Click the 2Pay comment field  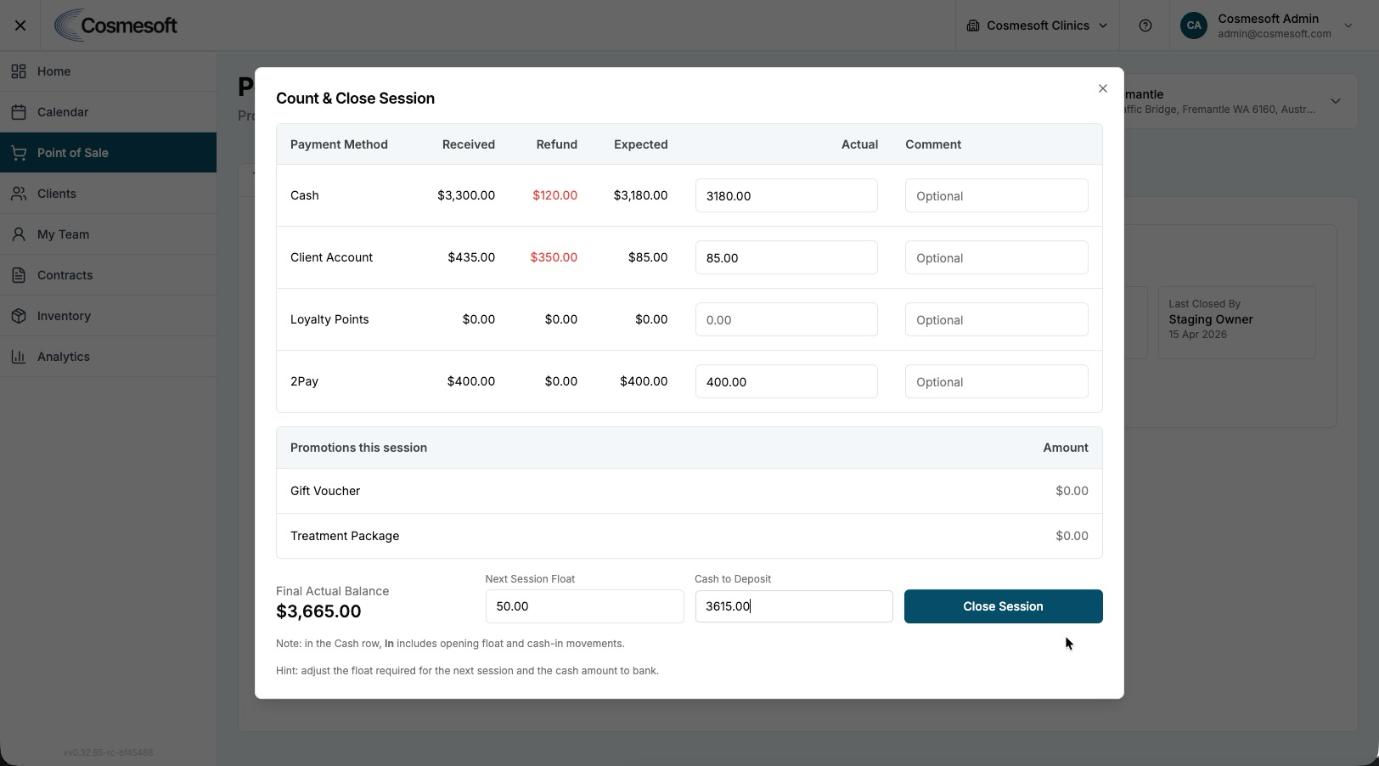click(996, 381)
